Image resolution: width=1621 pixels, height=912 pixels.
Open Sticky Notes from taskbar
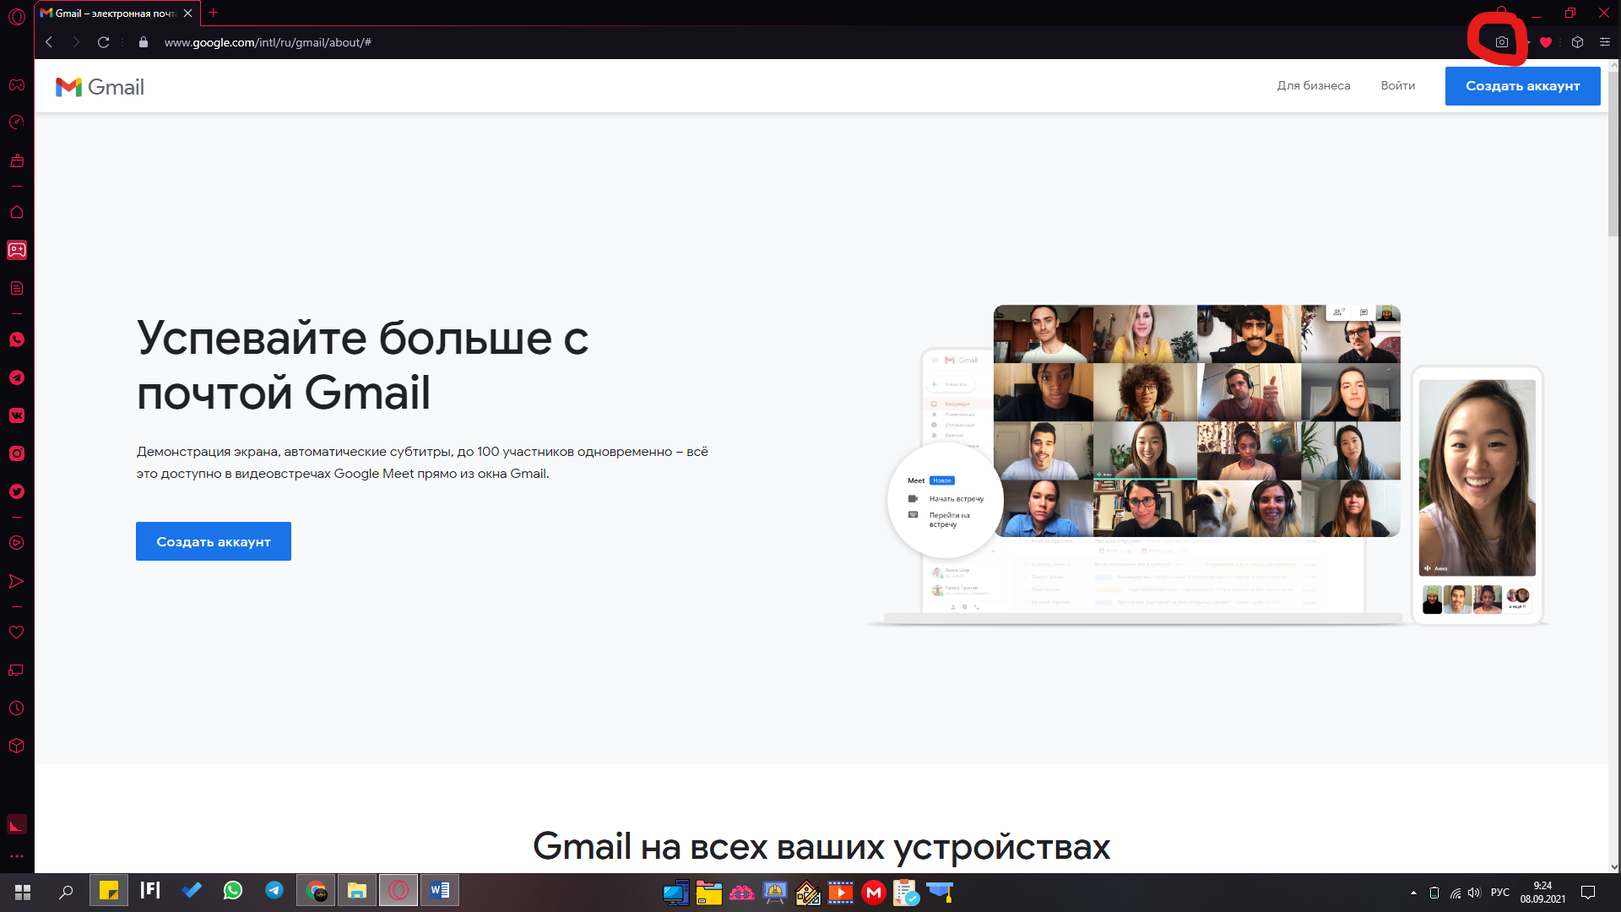(109, 891)
